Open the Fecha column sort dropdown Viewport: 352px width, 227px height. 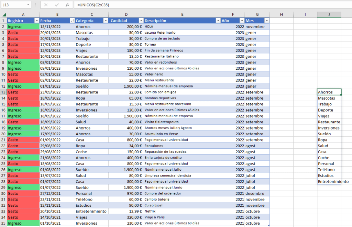pyautogui.click(x=72, y=21)
